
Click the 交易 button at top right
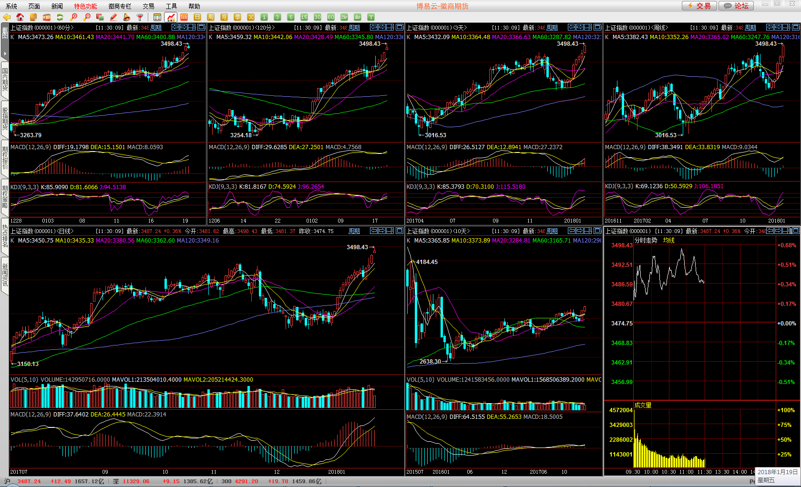click(x=699, y=6)
